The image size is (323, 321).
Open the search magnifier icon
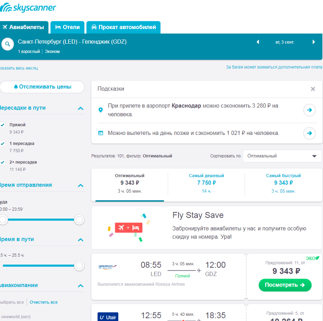click(x=8, y=44)
